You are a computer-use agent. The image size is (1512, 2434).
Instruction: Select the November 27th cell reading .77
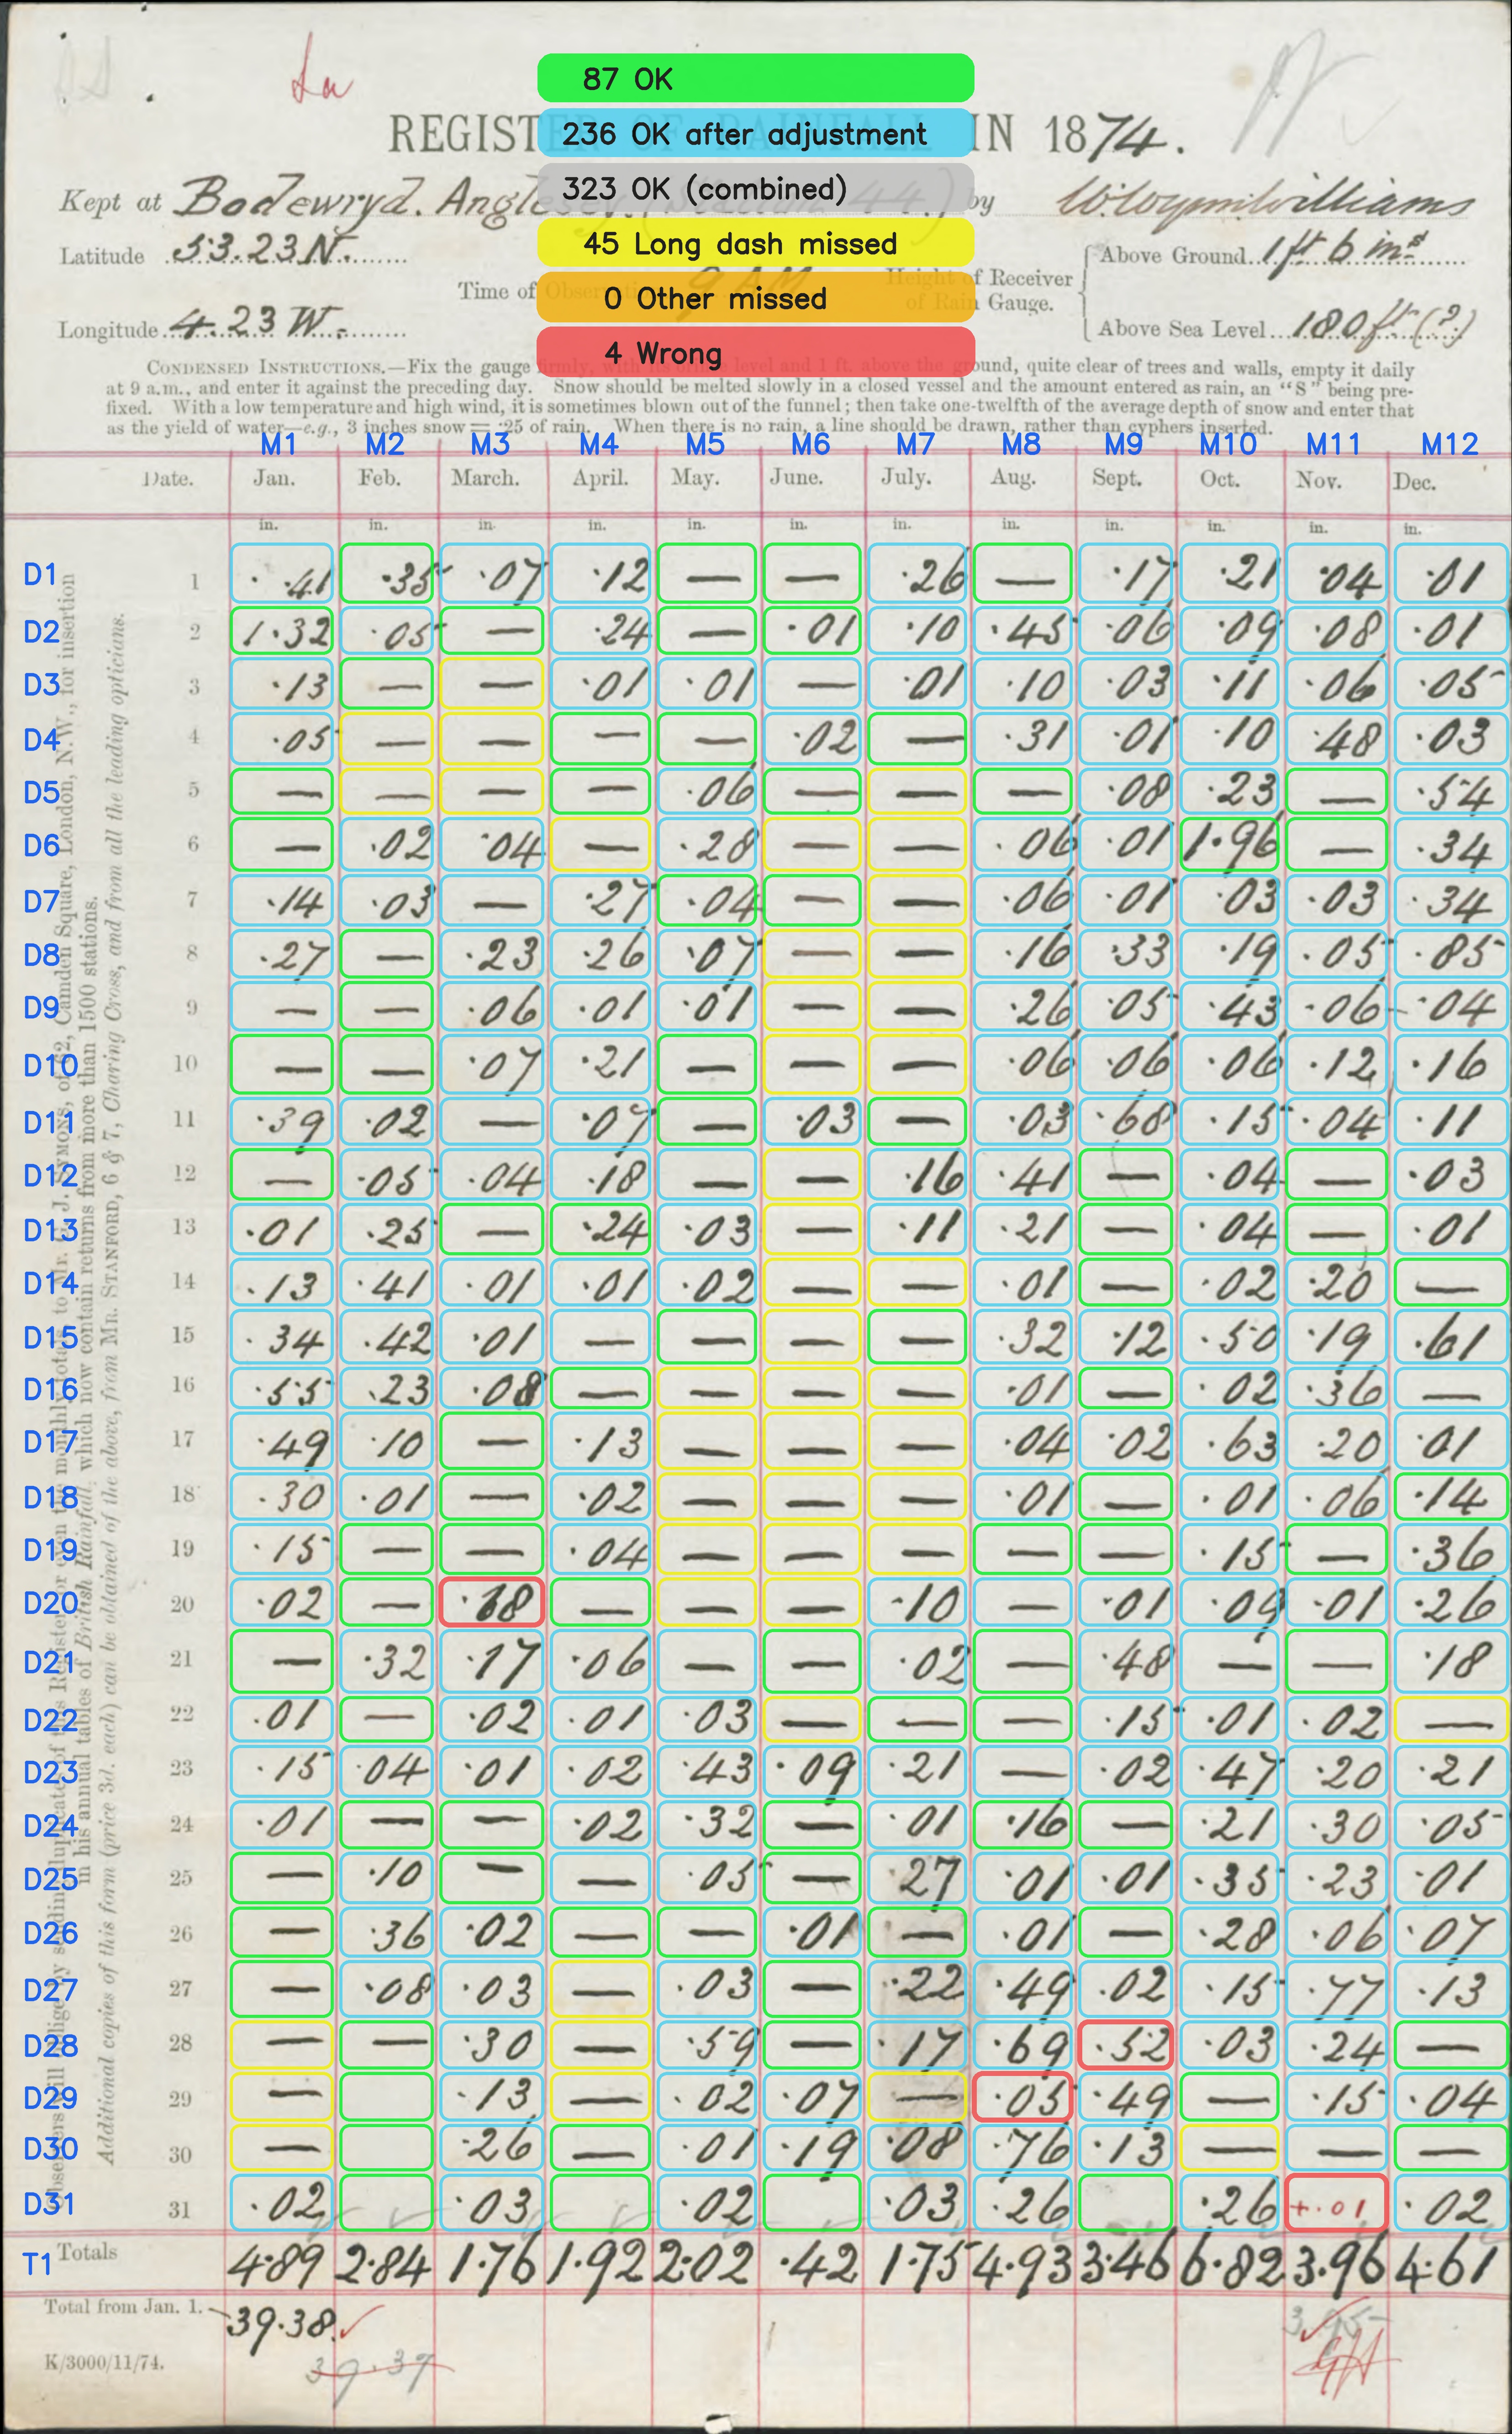click(x=1336, y=1988)
